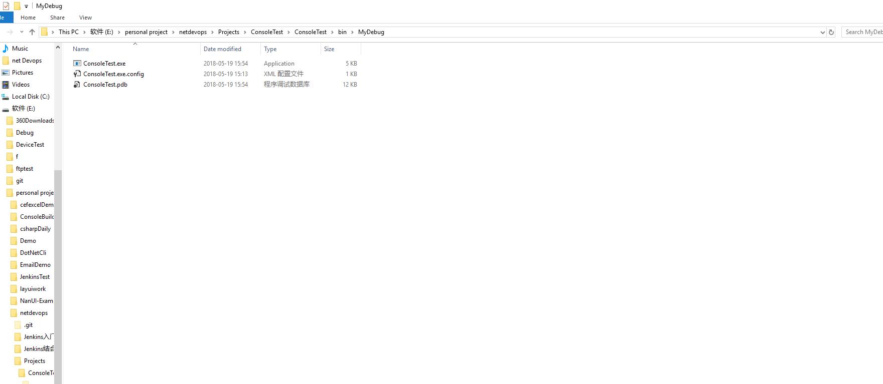Expand chevron after bin in breadcrumb
Image resolution: width=883 pixels, height=384 pixels.
pos(352,32)
